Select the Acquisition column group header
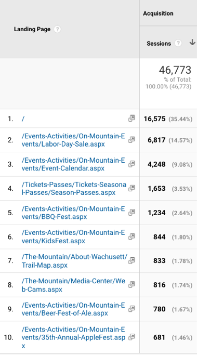The image size is (197, 355). click(158, 14)
